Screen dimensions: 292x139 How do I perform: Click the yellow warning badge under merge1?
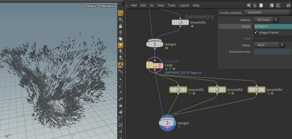[x=166, y=48]
